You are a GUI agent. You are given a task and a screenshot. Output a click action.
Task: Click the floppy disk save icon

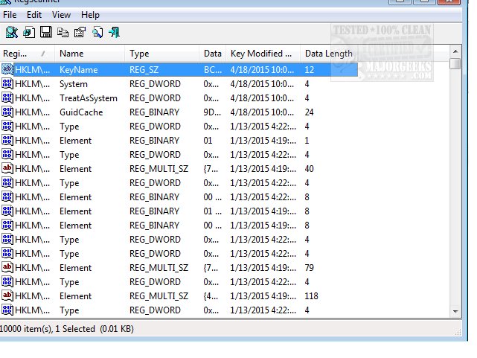pyautogui.click(x=46, y=32)
